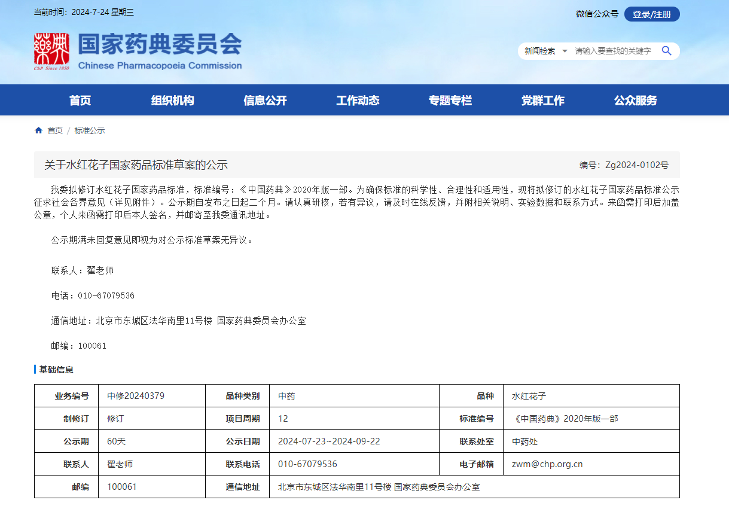Open 党群工作 in the navigation bar
Image resolution: width=729 pixels, height=509 pixels.
pyautogui.click(x=542, y=100)
